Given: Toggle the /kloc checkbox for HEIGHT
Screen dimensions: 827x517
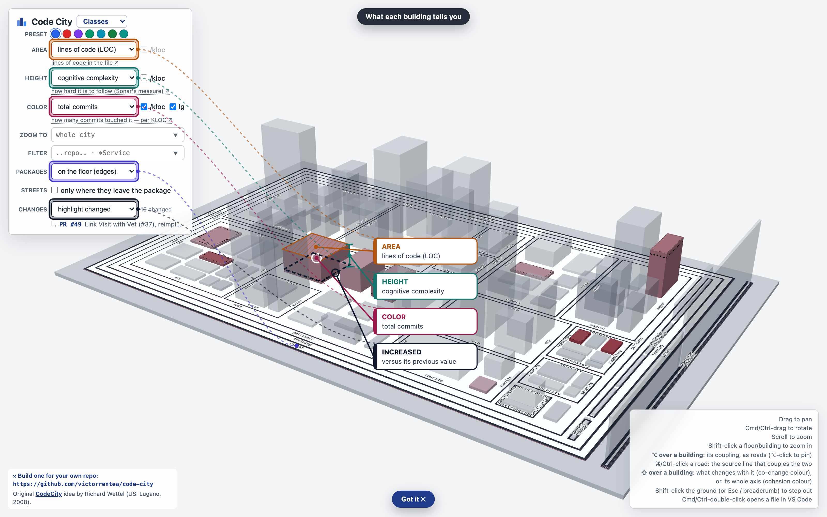Looking at the screenshot, I should pos(144,78).
